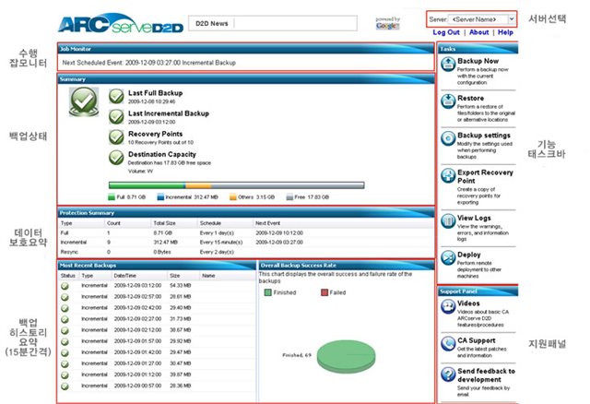Click the 'Resync' type cell
This screenshot has height=404, width=590.
(69, 252)
